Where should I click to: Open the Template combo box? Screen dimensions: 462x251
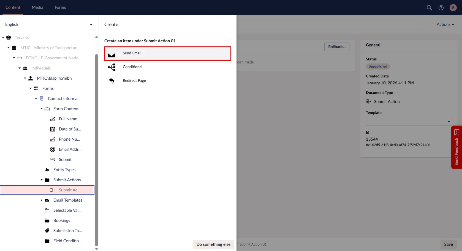[x=408, y=121]
